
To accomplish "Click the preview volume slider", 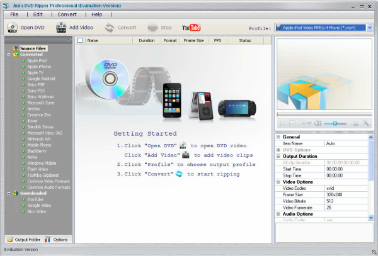I will (336, 124).
